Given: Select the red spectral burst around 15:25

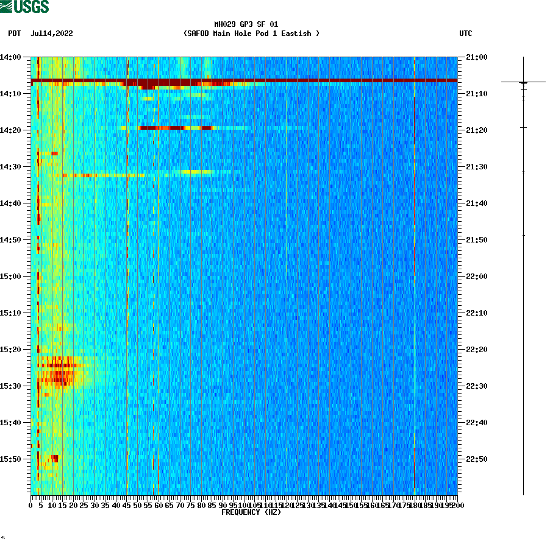Looking at the screenshot, I should (x=58, y=375).
